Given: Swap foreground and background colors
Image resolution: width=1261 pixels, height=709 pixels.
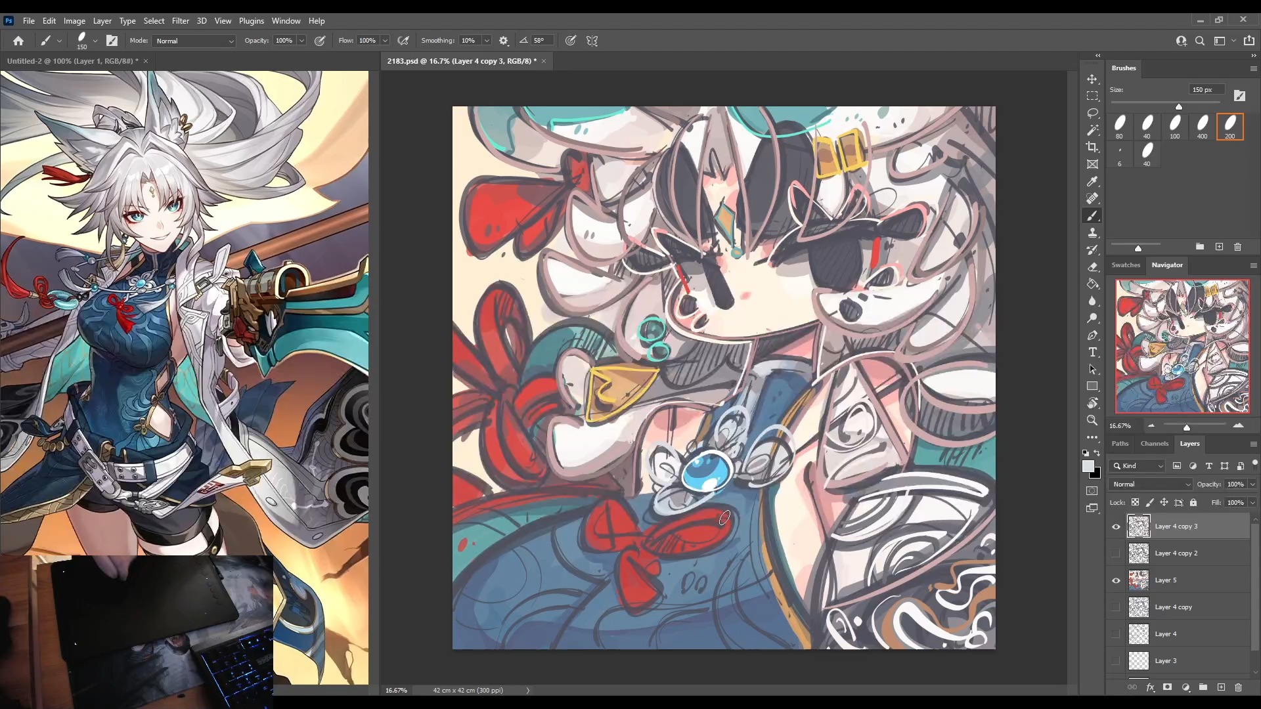Looking at the screenshot, I should pyautogui.click(x=1097, y=453).
